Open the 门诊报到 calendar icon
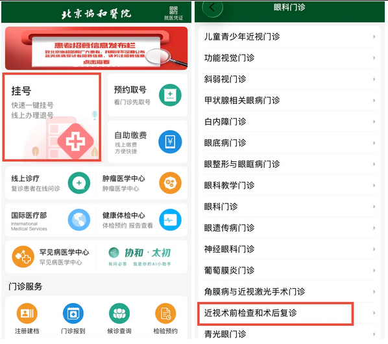This screenshot has width=388, height=344. pos(73,313)
